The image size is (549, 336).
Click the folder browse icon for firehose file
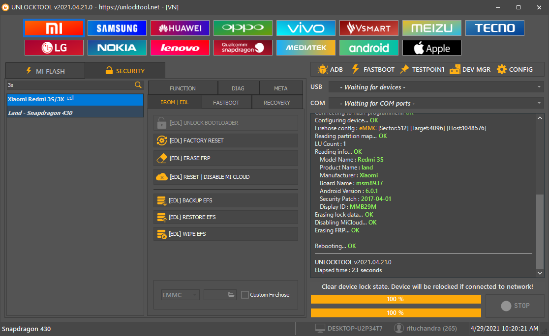click(231, 295)
